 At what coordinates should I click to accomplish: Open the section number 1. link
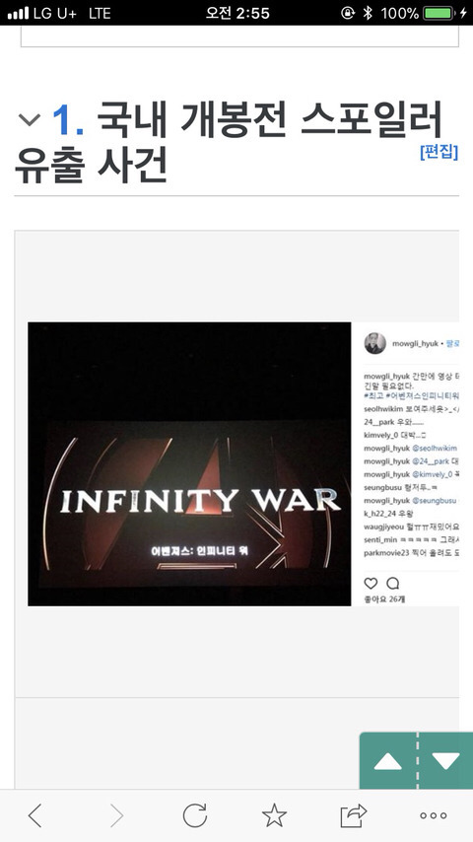(x=68, y=119)
